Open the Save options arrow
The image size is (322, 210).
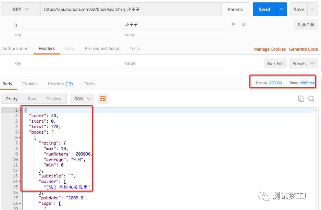pos(312,9)
